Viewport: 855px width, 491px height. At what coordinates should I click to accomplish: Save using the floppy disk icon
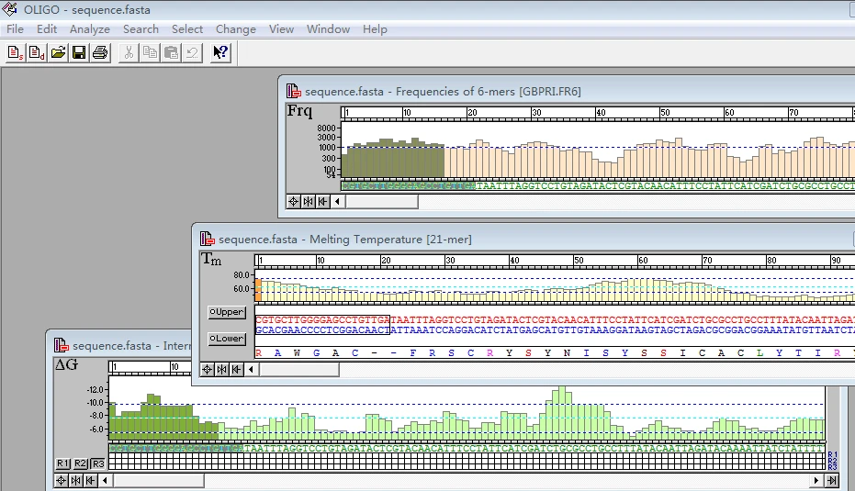(79, 52)
